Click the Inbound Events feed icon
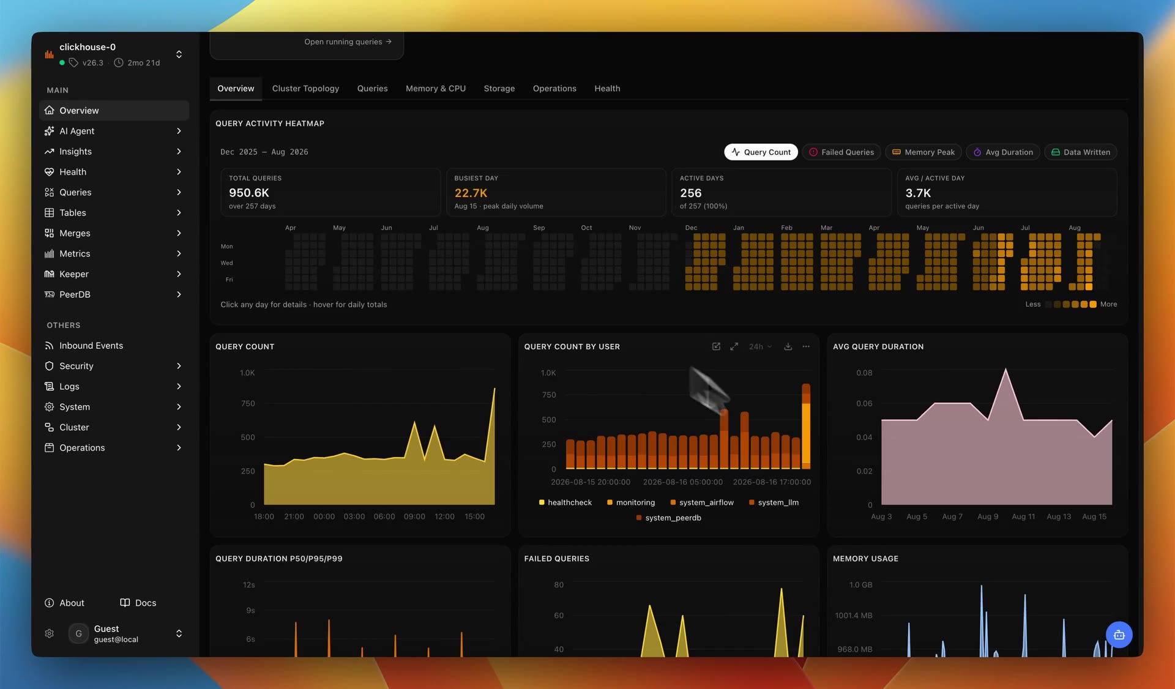The height and width of the screenshot is (689, 1175). [x=49, y=346]
